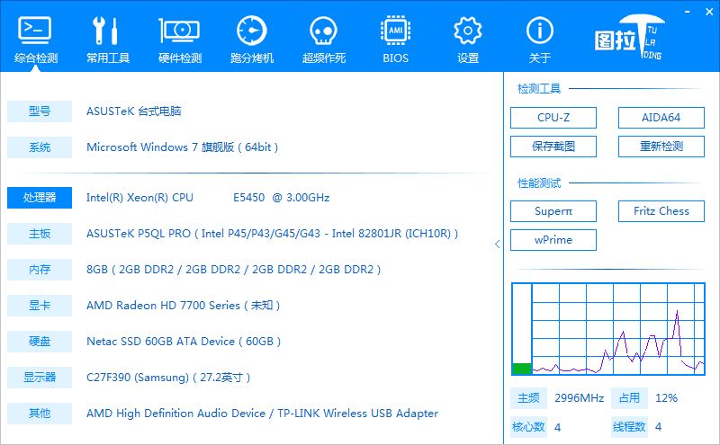720x445 pixels.
Task: Select the 硬件检测 graphics card icon
Action: pos(179,31)
